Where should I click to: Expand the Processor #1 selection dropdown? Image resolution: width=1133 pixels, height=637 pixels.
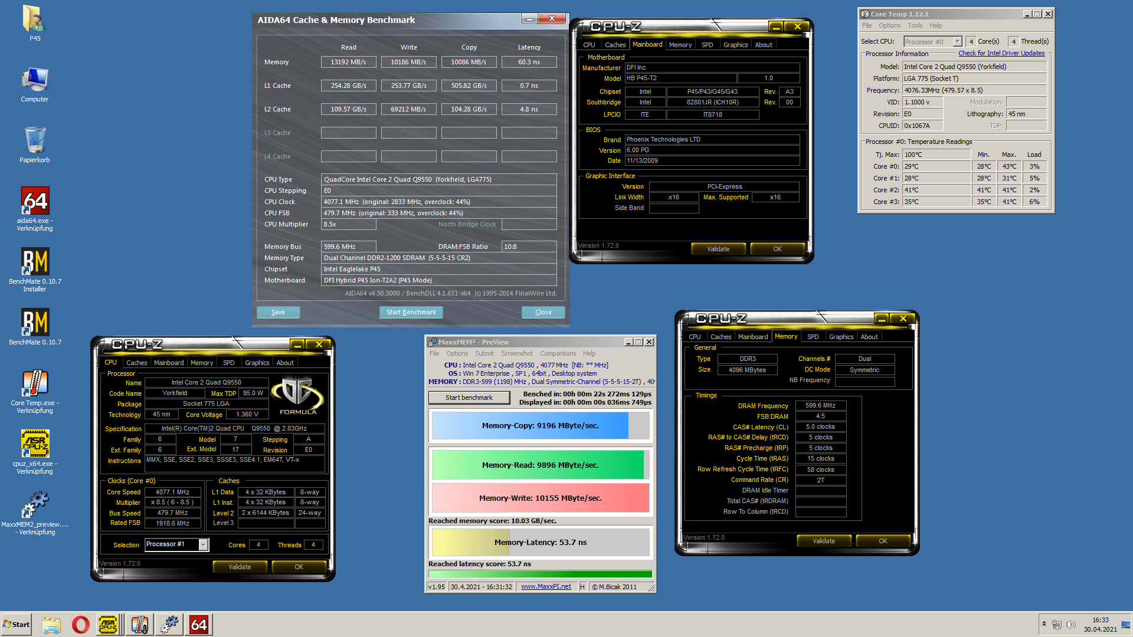(204, 544)
